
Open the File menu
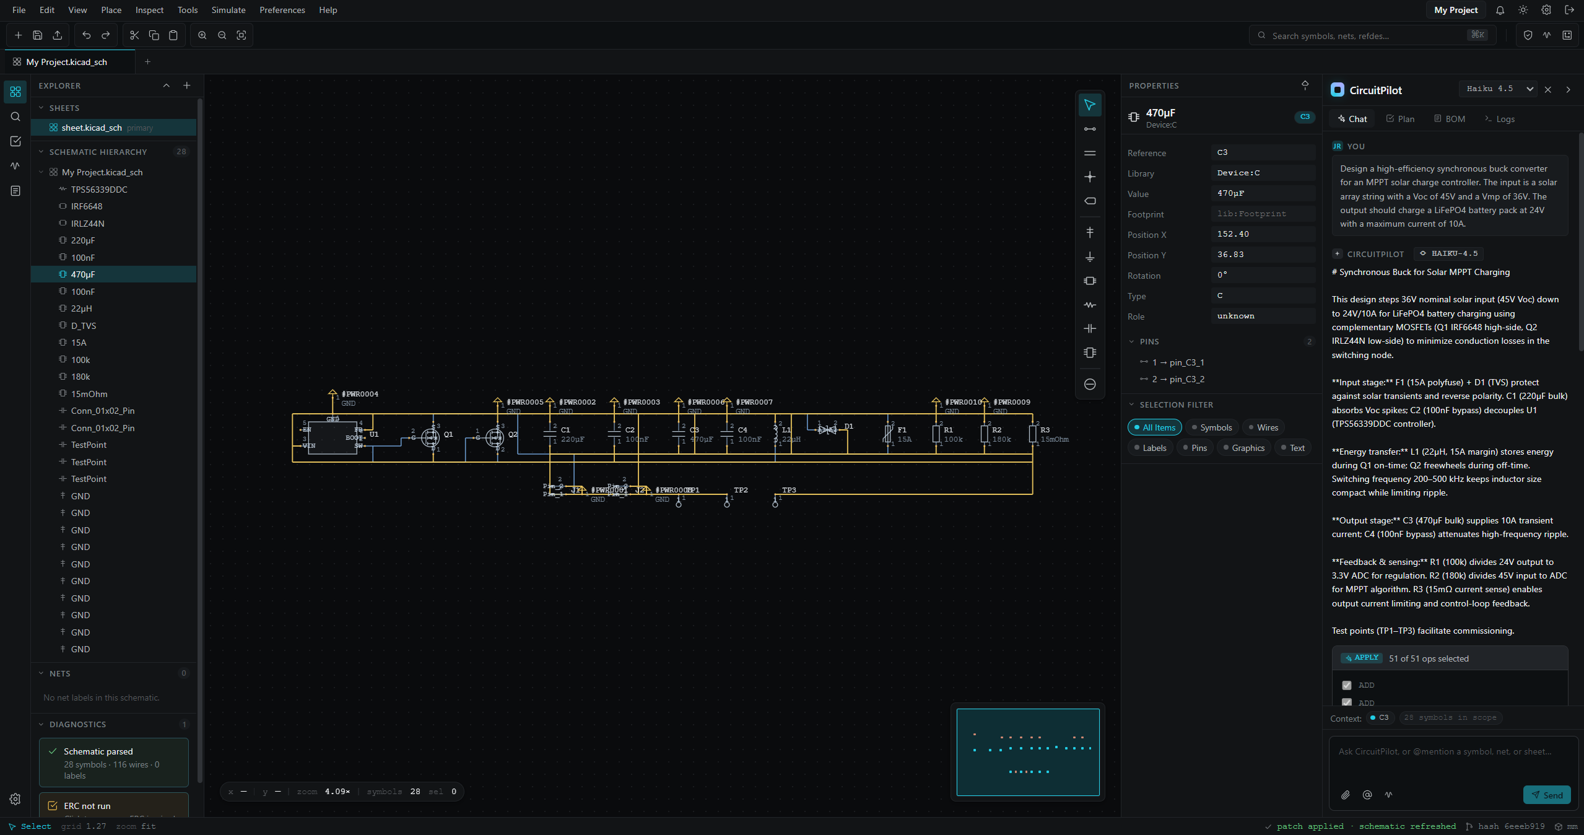click(x=19, y=10)
